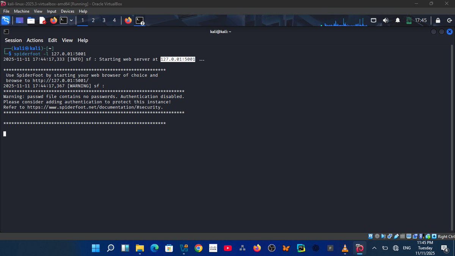Image resolution: width=455 pixels, height=256 pixels.
Task: Select the running terminal task with badge 2
Action: [140, 20]
